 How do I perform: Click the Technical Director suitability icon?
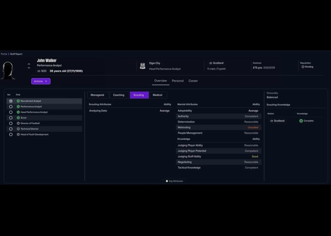18,129
